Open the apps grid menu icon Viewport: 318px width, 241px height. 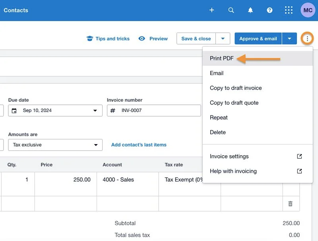[x=289, y=10]
